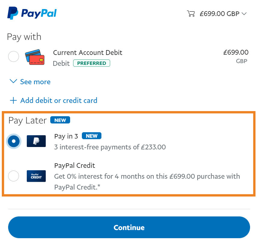Click the plus icon before Add debit or credit card

pos(13,100)
